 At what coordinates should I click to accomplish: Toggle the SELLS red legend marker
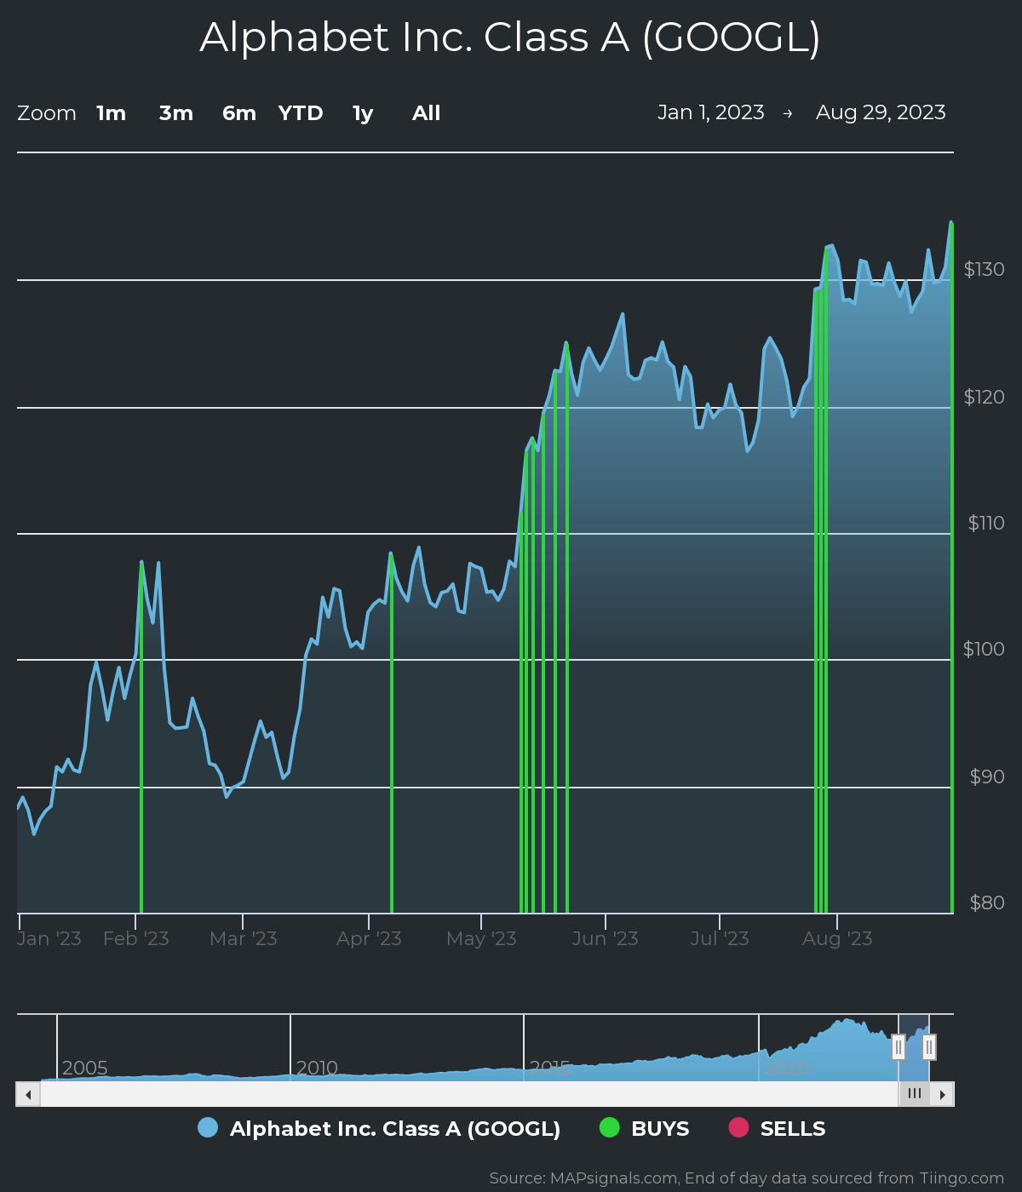point(738,1128)
